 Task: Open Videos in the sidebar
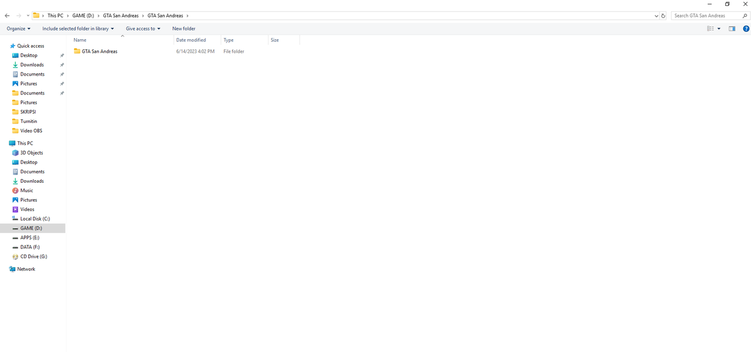(27, 209)
